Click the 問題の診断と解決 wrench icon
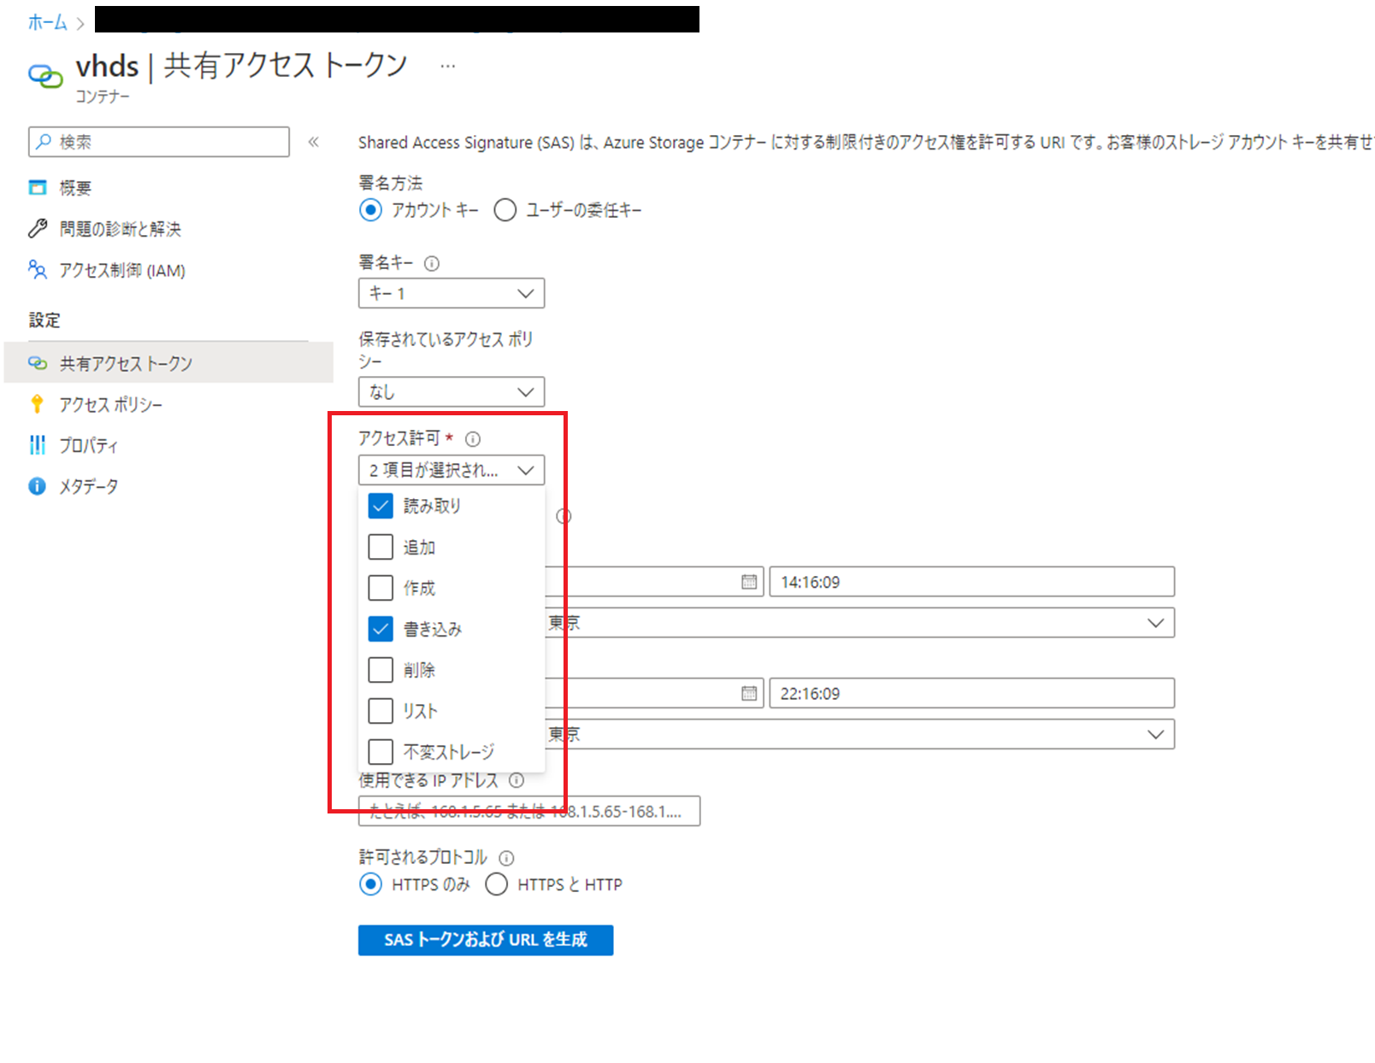Screen dimensions: 1375x1063 pyautogui.click(x=38, y=228)
